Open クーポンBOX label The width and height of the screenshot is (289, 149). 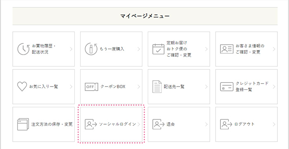tap(113, 87)
